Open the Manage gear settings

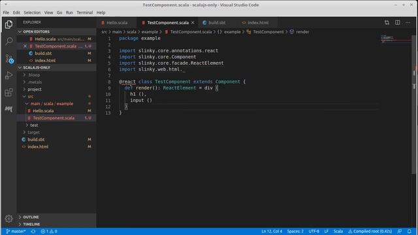[8, 219]
